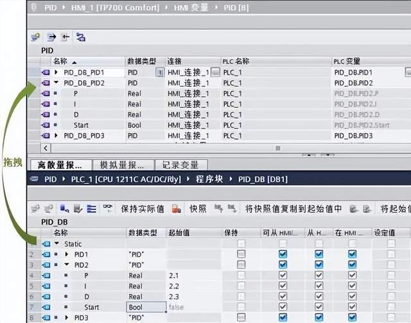
Task: Collapse the PID2 node in PID_DB block
Action: [66, 265]
